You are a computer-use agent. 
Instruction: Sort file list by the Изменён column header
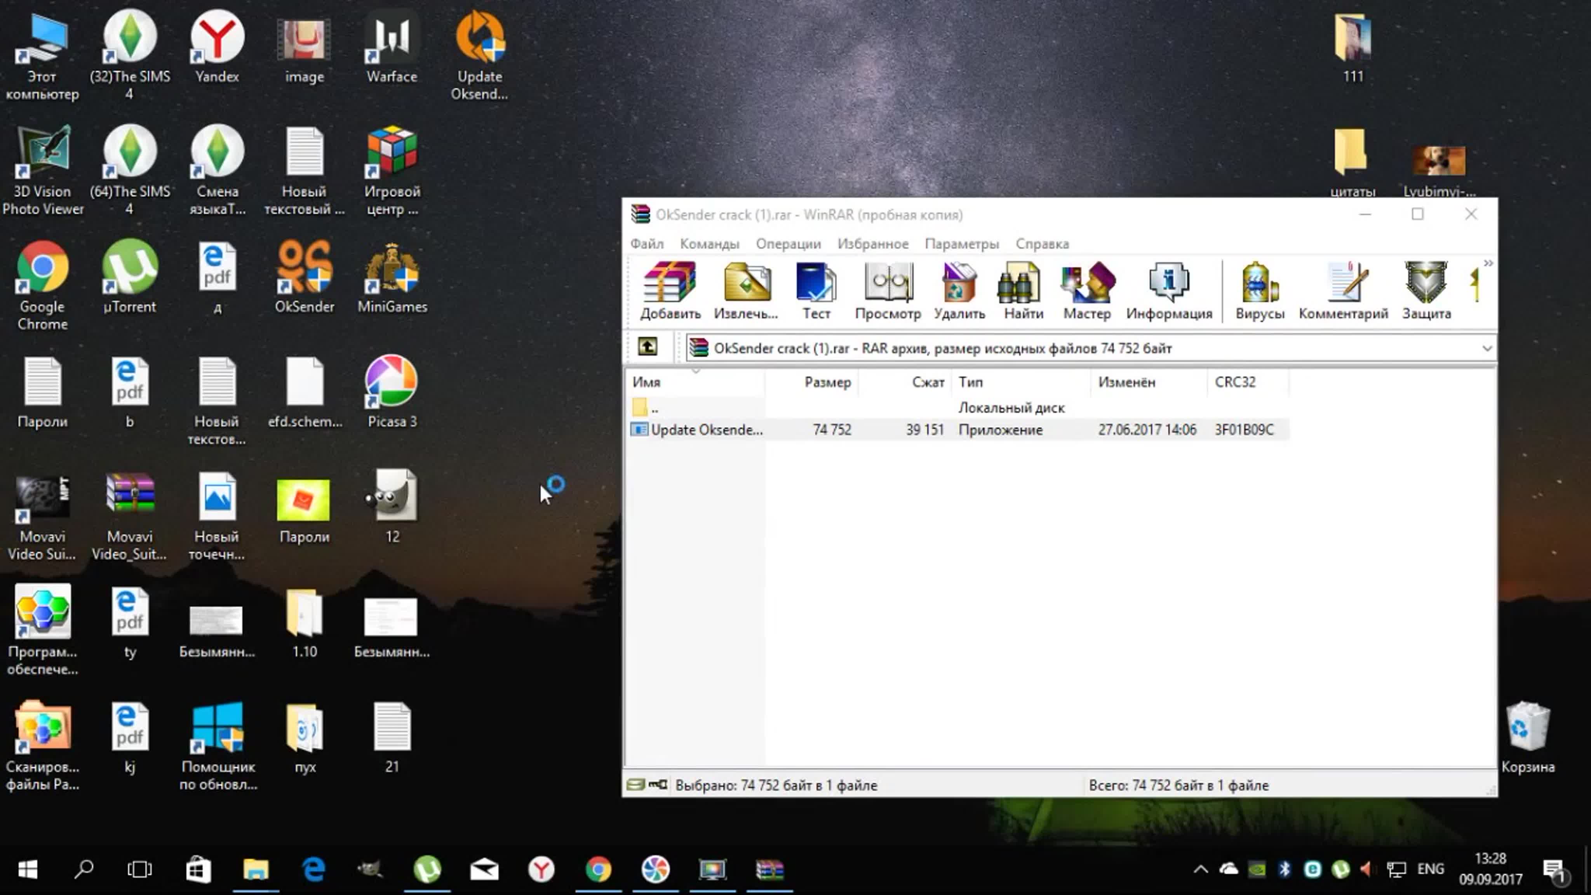[1149, 382]
